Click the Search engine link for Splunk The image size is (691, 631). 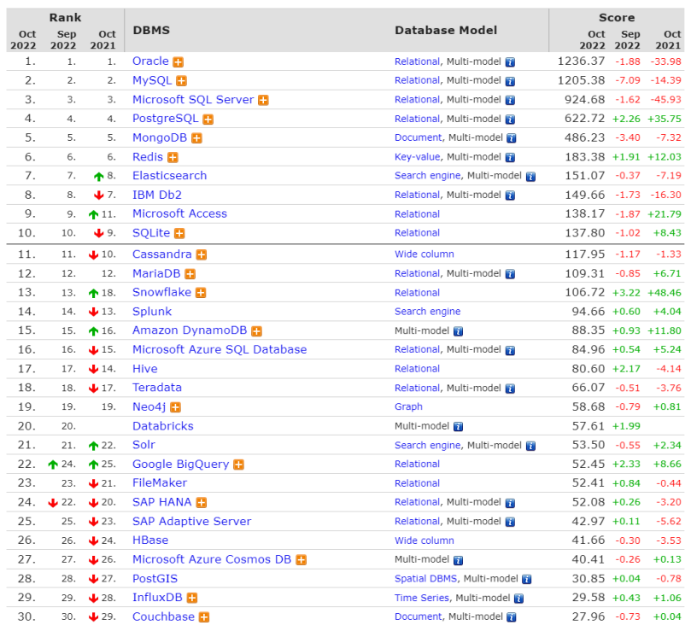click(x=427, y=312)
